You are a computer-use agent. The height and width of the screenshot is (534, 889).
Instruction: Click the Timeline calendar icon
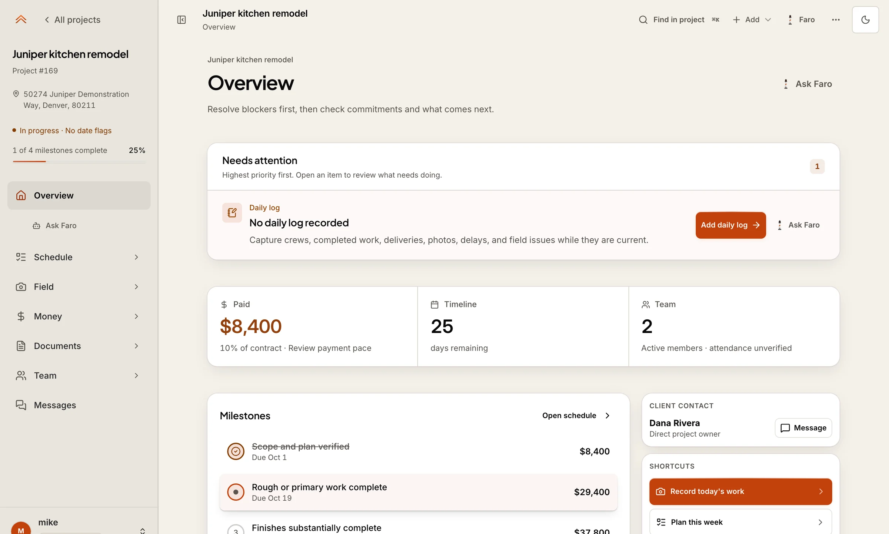[x=434, y=305]
